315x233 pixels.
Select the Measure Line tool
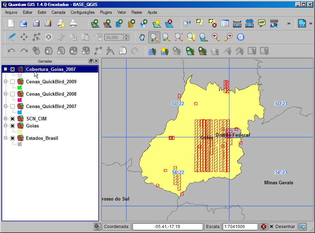(237, 23)
